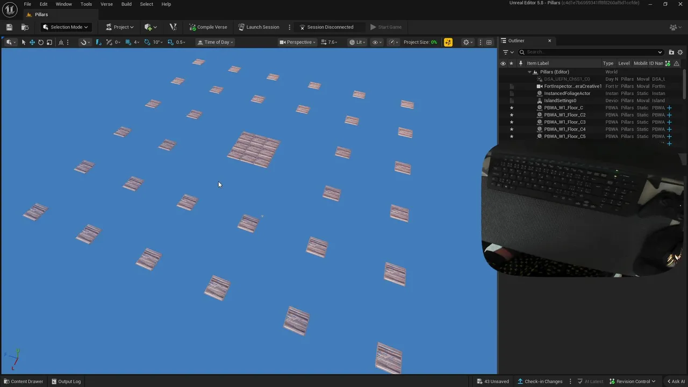The image size is (688, 387).
Task: Open the toolbar overflow three-dots next to Launch Session
Action: 289,27
